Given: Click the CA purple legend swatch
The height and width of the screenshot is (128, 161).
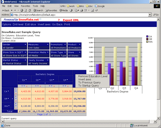Looking at the screenshot, I should [147, 36].
